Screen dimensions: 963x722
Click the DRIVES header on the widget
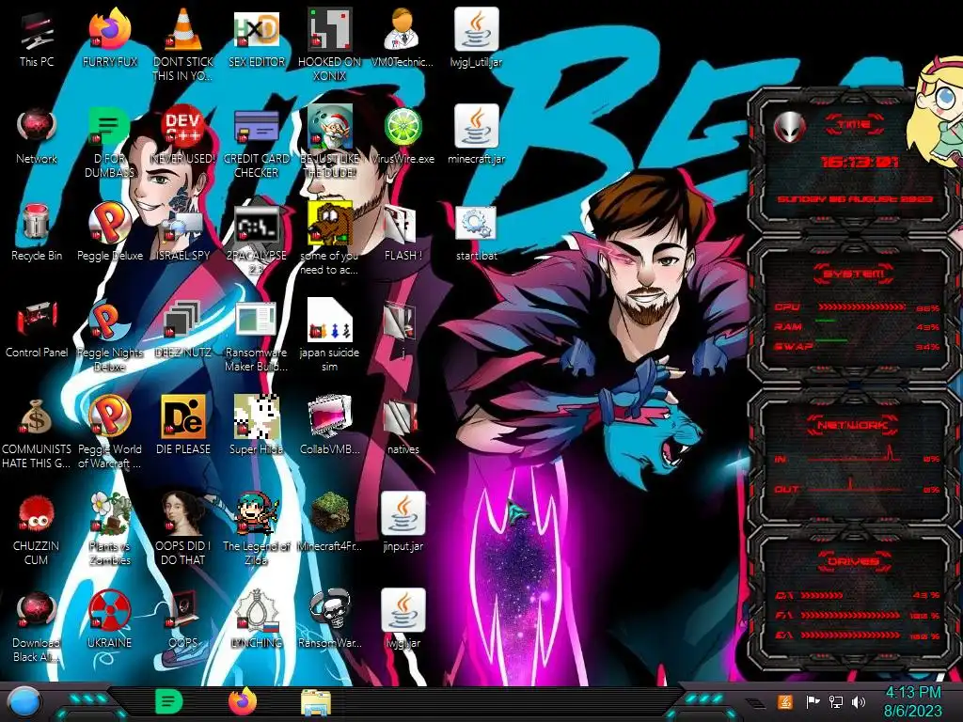coord(854,561)
